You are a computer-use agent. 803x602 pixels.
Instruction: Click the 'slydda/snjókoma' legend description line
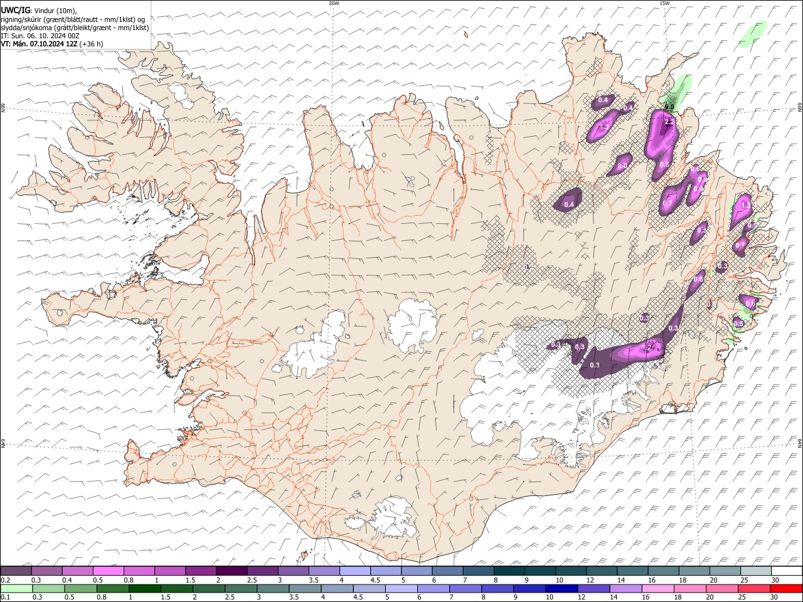click(75, 28)
